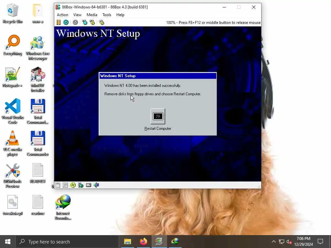Image resolution: width=331 pixels, height=248 pixels.
Task: Select the Total Commander shortcut below
Action: point(37,143)
